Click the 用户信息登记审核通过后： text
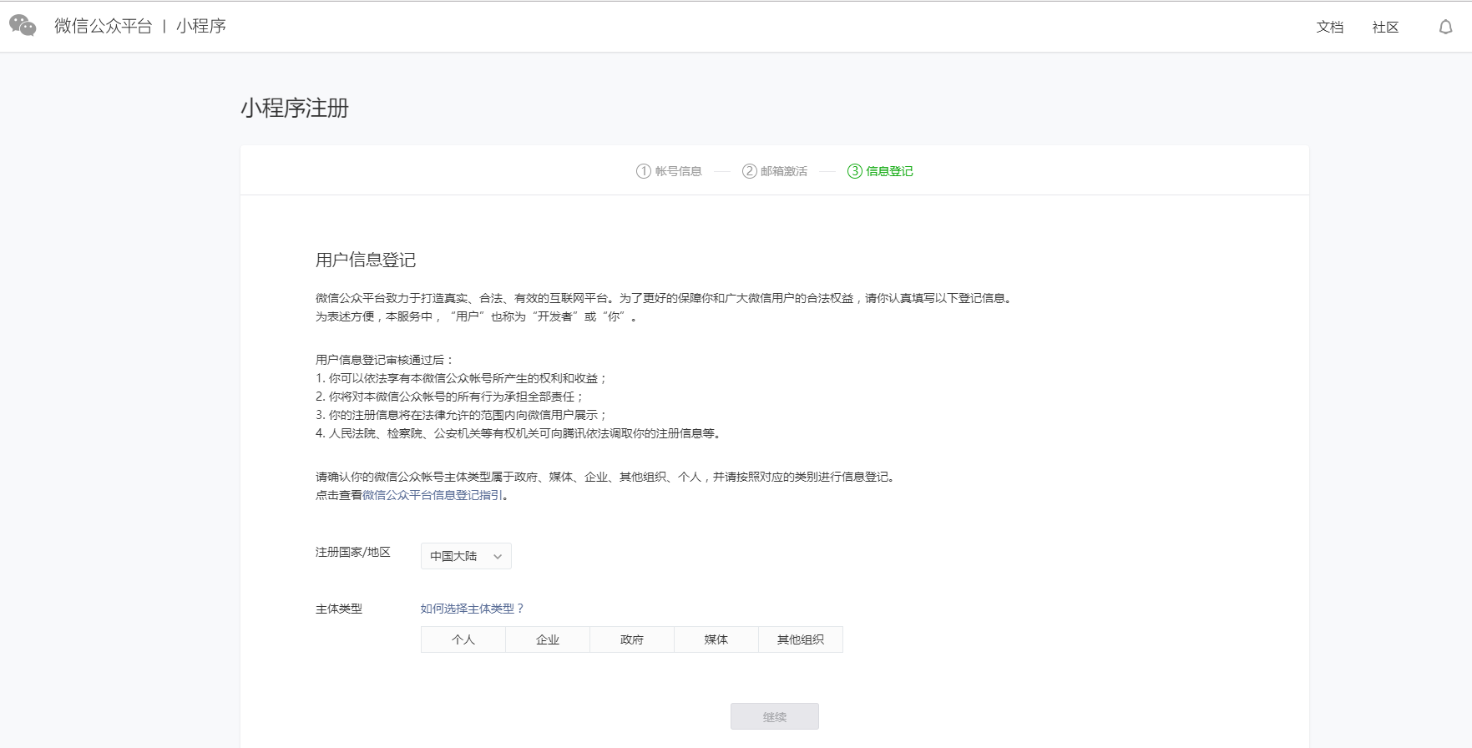 coord(385,360)
